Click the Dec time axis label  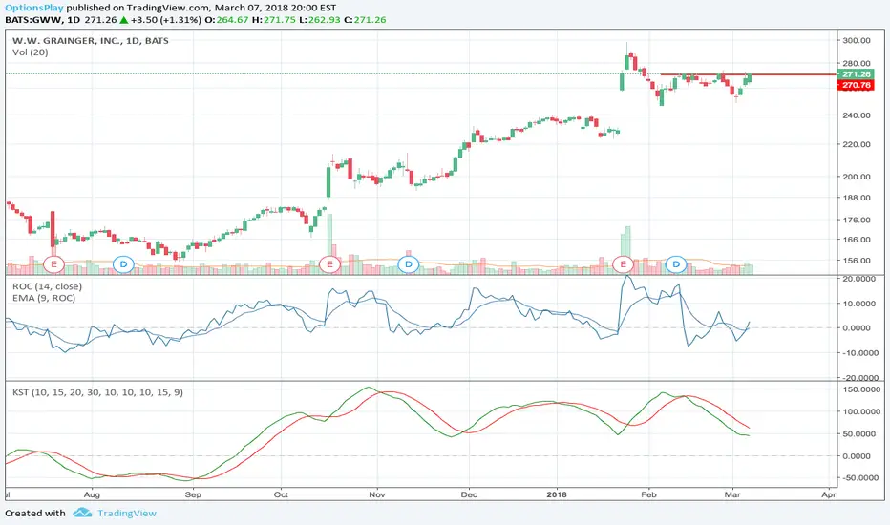point(469,494)
